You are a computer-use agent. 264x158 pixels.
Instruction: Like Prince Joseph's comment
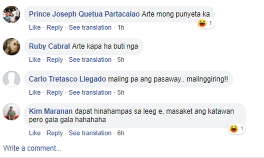[x=35, y=27]
